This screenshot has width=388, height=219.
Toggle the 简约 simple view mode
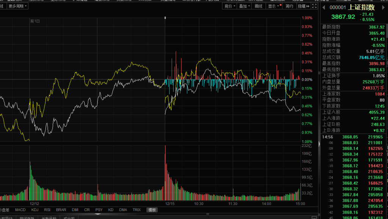pyautogui.click(x=289, y=6)
